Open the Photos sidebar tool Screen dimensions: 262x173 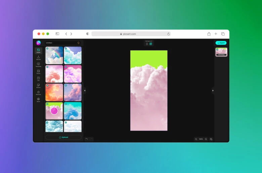click(38, 72)
